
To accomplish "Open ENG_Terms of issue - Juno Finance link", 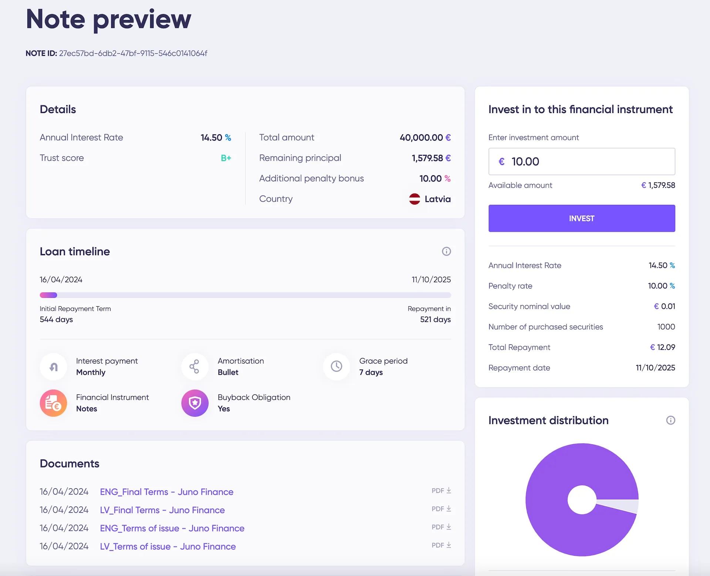I will pos(172,528).
